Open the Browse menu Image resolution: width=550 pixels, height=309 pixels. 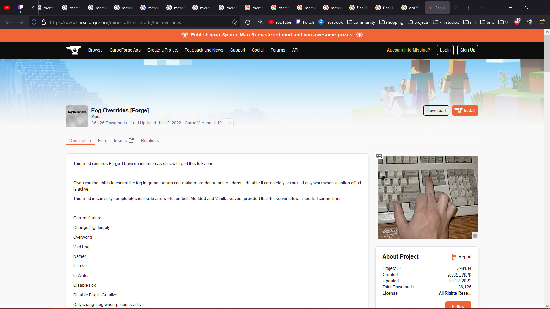[96, 50]
